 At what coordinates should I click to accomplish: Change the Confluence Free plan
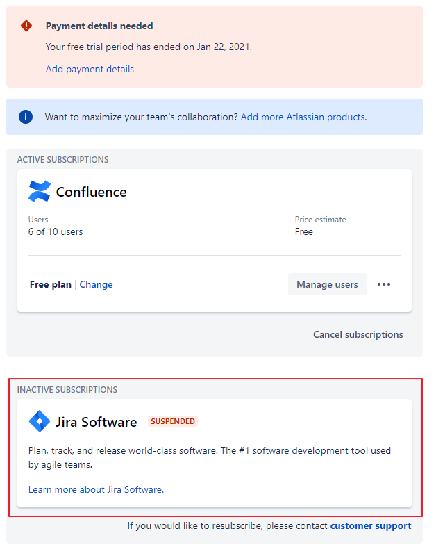[x=96, y=284]
